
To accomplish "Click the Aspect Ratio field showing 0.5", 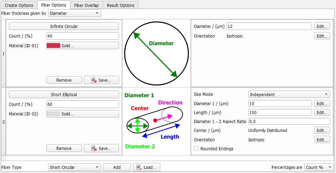I will pyautogui.click(x=289, y=122).
